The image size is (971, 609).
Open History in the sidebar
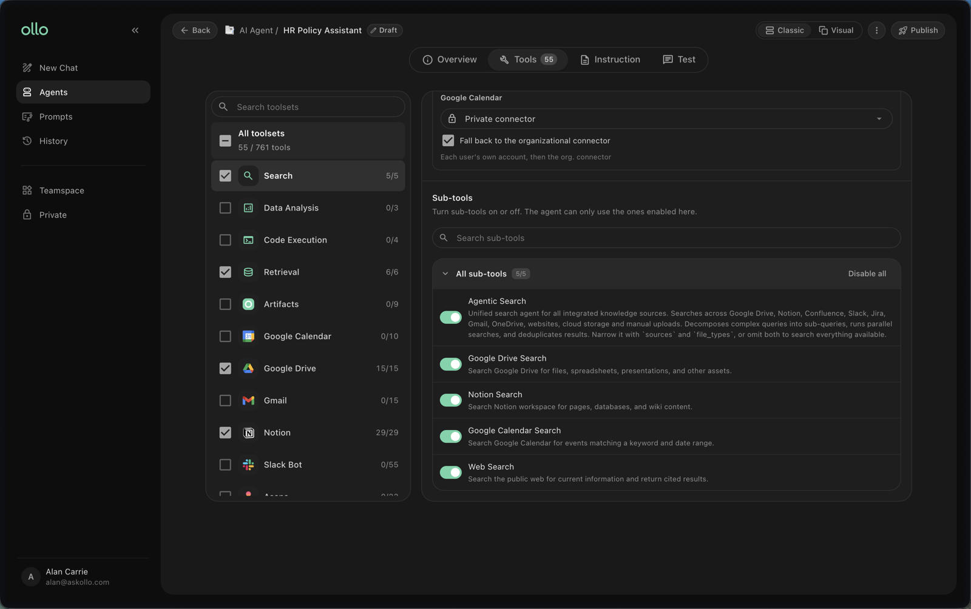click(83, 141)
